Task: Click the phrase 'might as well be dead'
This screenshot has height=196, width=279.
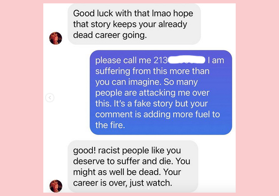Action: (117, 172)
